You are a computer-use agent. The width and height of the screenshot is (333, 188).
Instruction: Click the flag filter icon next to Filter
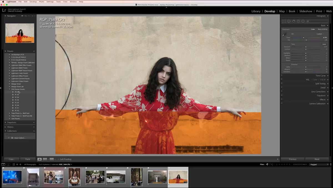click(x=267, y=164)
